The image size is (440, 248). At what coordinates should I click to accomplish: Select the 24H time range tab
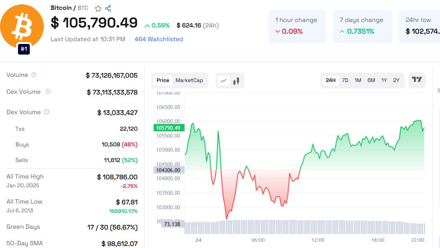pyautogui.click(x=331, y=80)
